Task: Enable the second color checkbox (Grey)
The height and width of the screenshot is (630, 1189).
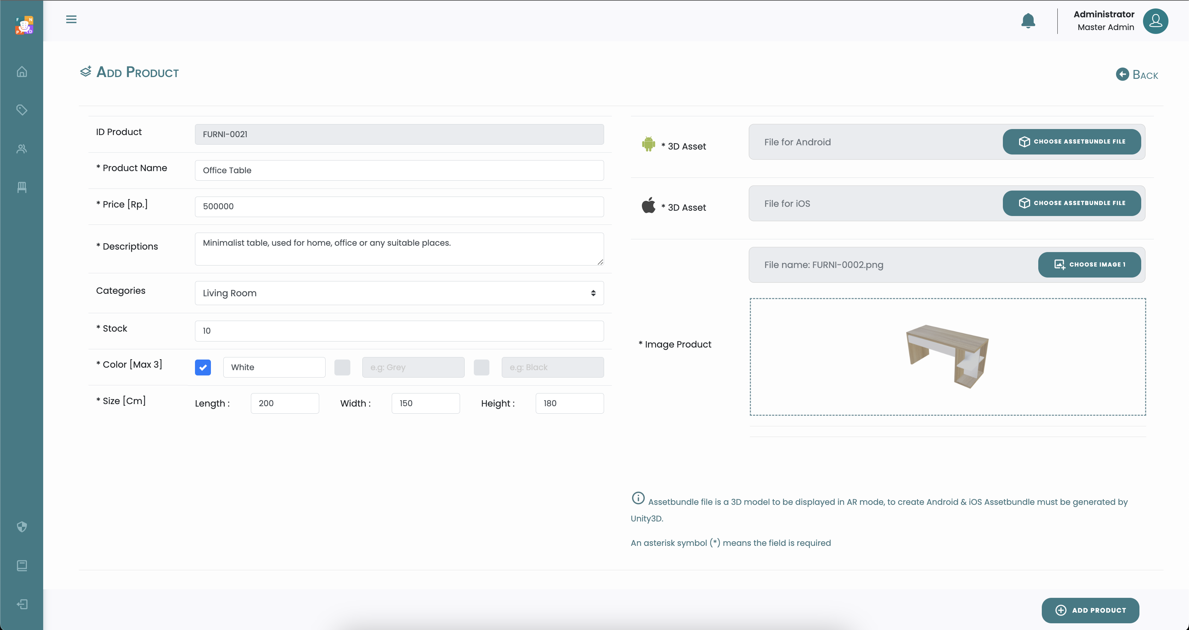Action: click(342, 368)
